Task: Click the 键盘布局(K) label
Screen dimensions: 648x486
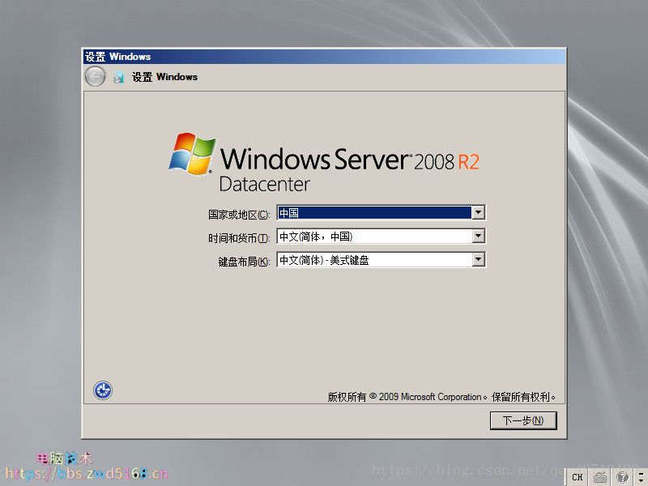Action: 244,262
